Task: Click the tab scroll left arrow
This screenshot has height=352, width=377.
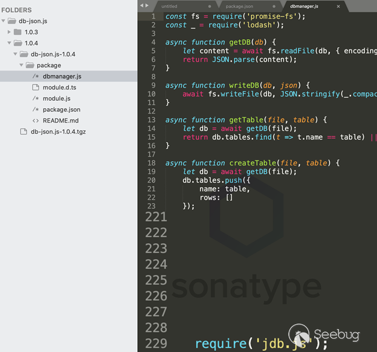Action: 141,5
